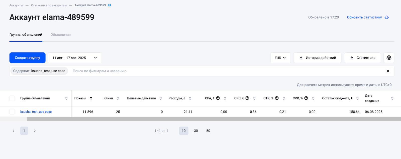401x159 pixels.
Task: Click the megaphone icon in breadcrumb
Action: (109, 5)
